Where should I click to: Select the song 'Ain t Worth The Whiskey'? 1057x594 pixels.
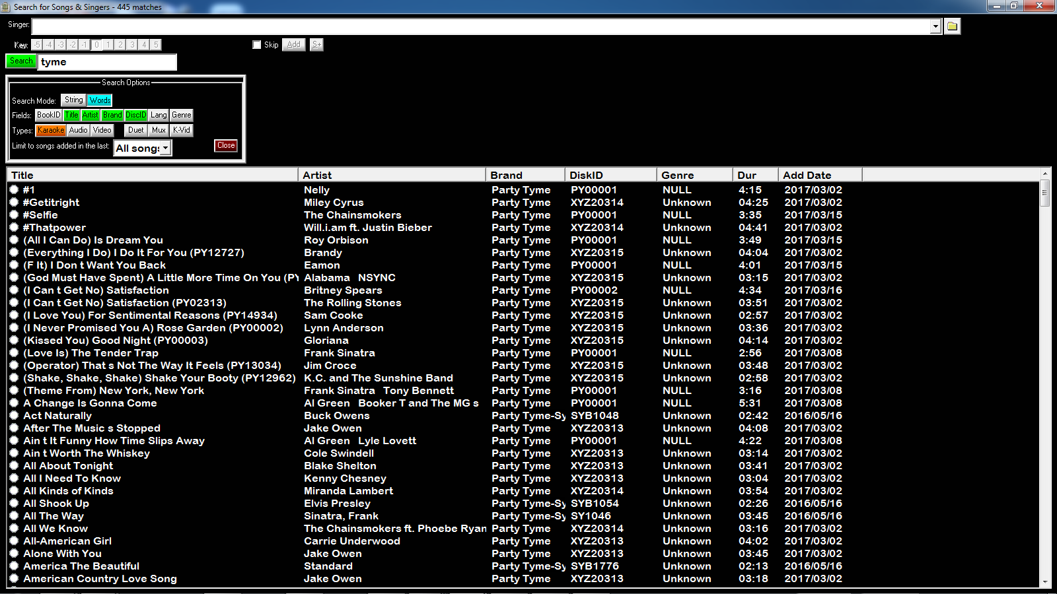click(87, 453)
